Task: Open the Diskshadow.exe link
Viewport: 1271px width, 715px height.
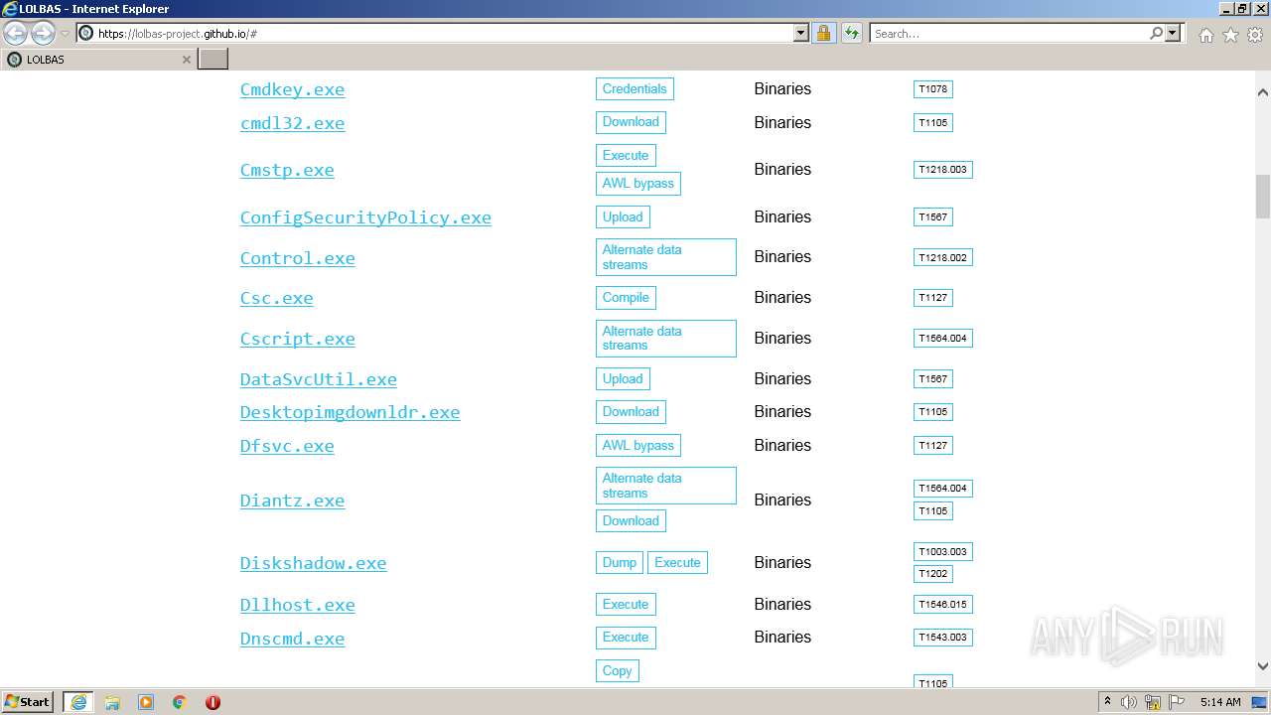Action: [313, 563]
